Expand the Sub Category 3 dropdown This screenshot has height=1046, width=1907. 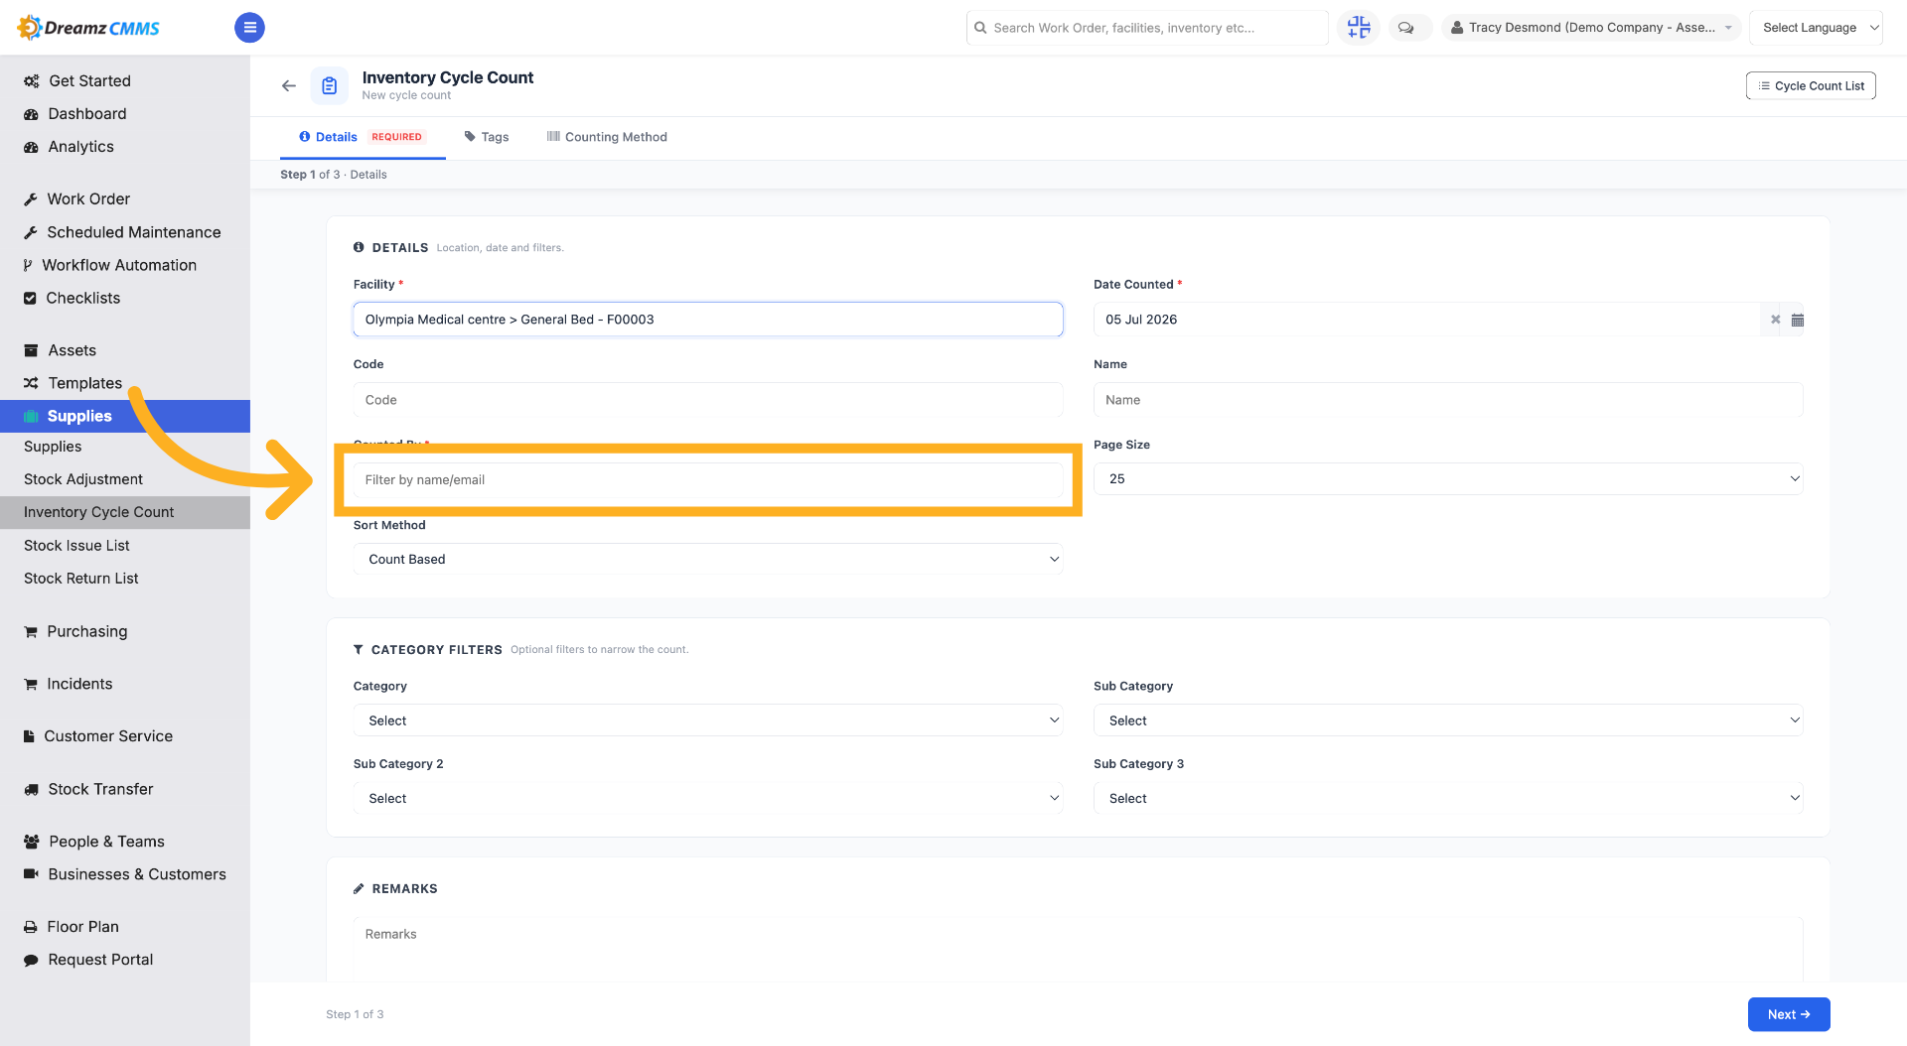[1448, 798]
